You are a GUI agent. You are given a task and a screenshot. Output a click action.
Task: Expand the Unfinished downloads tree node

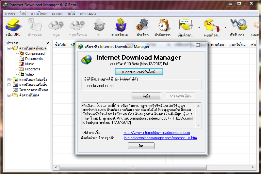[x=9, y=80]
